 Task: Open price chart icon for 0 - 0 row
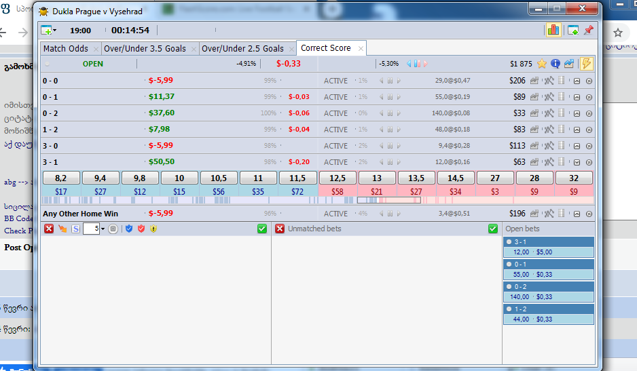(x=534, y=81)
